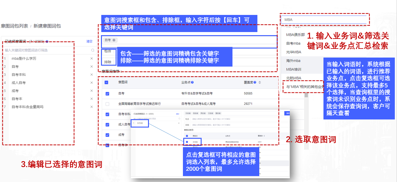Screen dimensions: 397x182
Task: Go to 意图词包列表 breadcrumb
Action: coord(14,26)
